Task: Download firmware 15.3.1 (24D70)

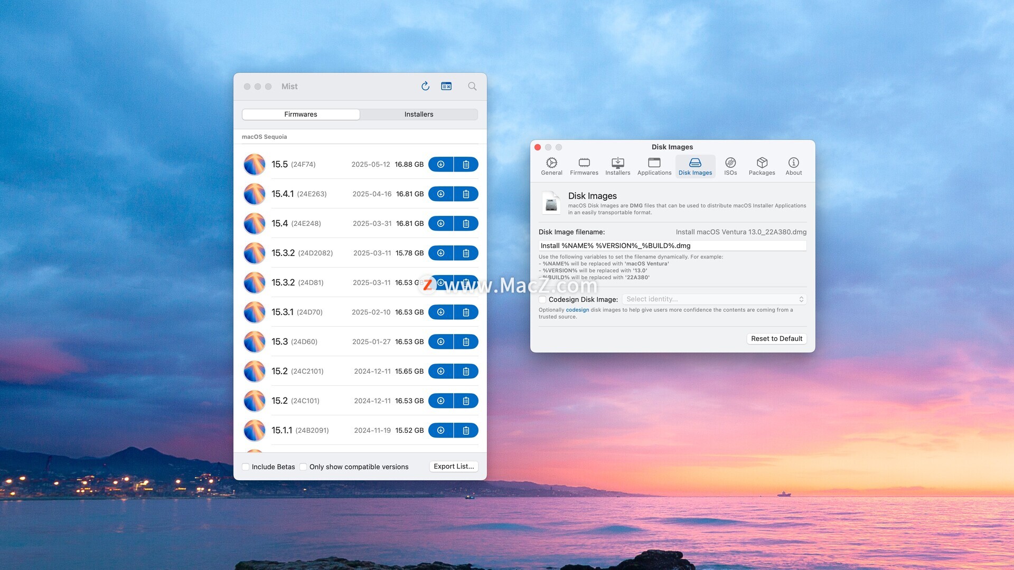Action: point(440,312)
